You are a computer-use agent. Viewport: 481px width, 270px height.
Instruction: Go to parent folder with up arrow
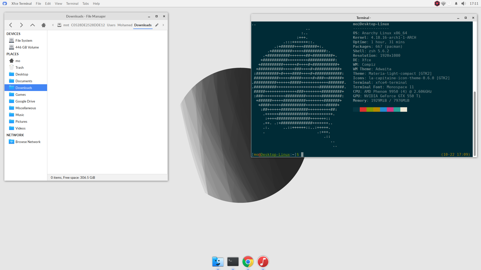[33, 25]
